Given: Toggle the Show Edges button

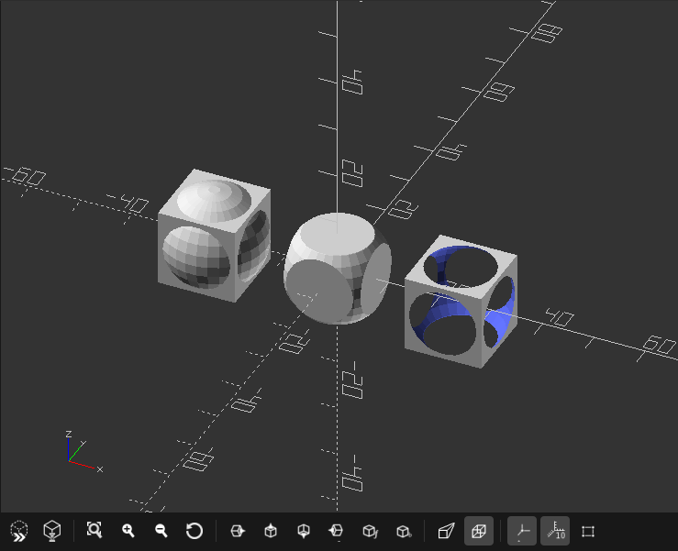Looking at the screenshot, I should [588, 531].
